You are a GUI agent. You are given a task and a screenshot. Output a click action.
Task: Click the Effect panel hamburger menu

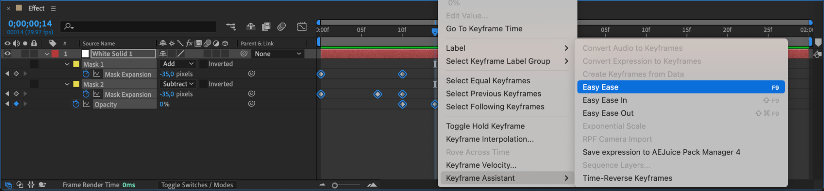(x=53, y=8)
